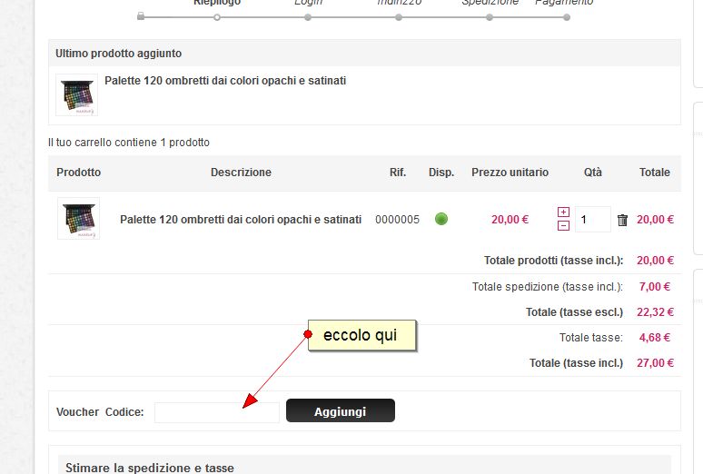Image resolution: width=703 pixels, height=474 pixels.
Task: Open palette thumbnail in cart row
Action: click(x=78, y=219)
